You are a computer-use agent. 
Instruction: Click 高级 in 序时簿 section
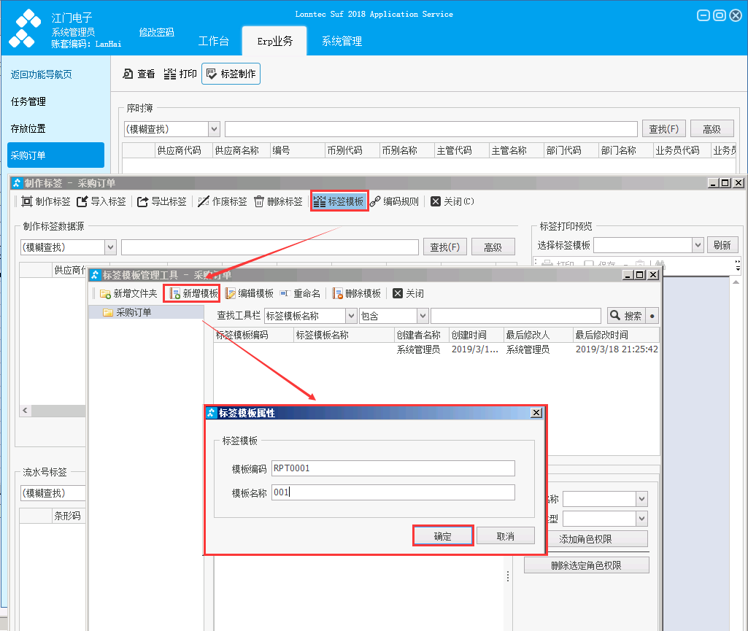pyautogui.click(x=712, y=129)
